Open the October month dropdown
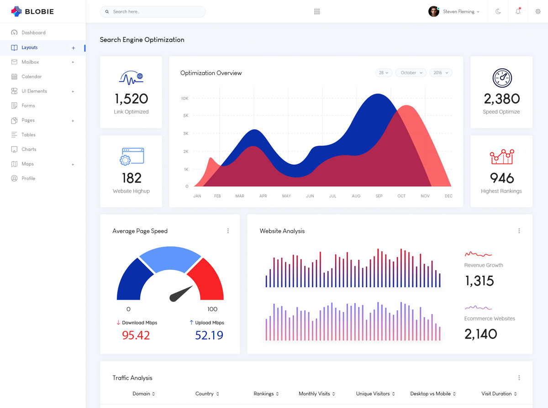The width and height of the screenshot is (548, 408). pyautogui.click(x=411, y=73)
